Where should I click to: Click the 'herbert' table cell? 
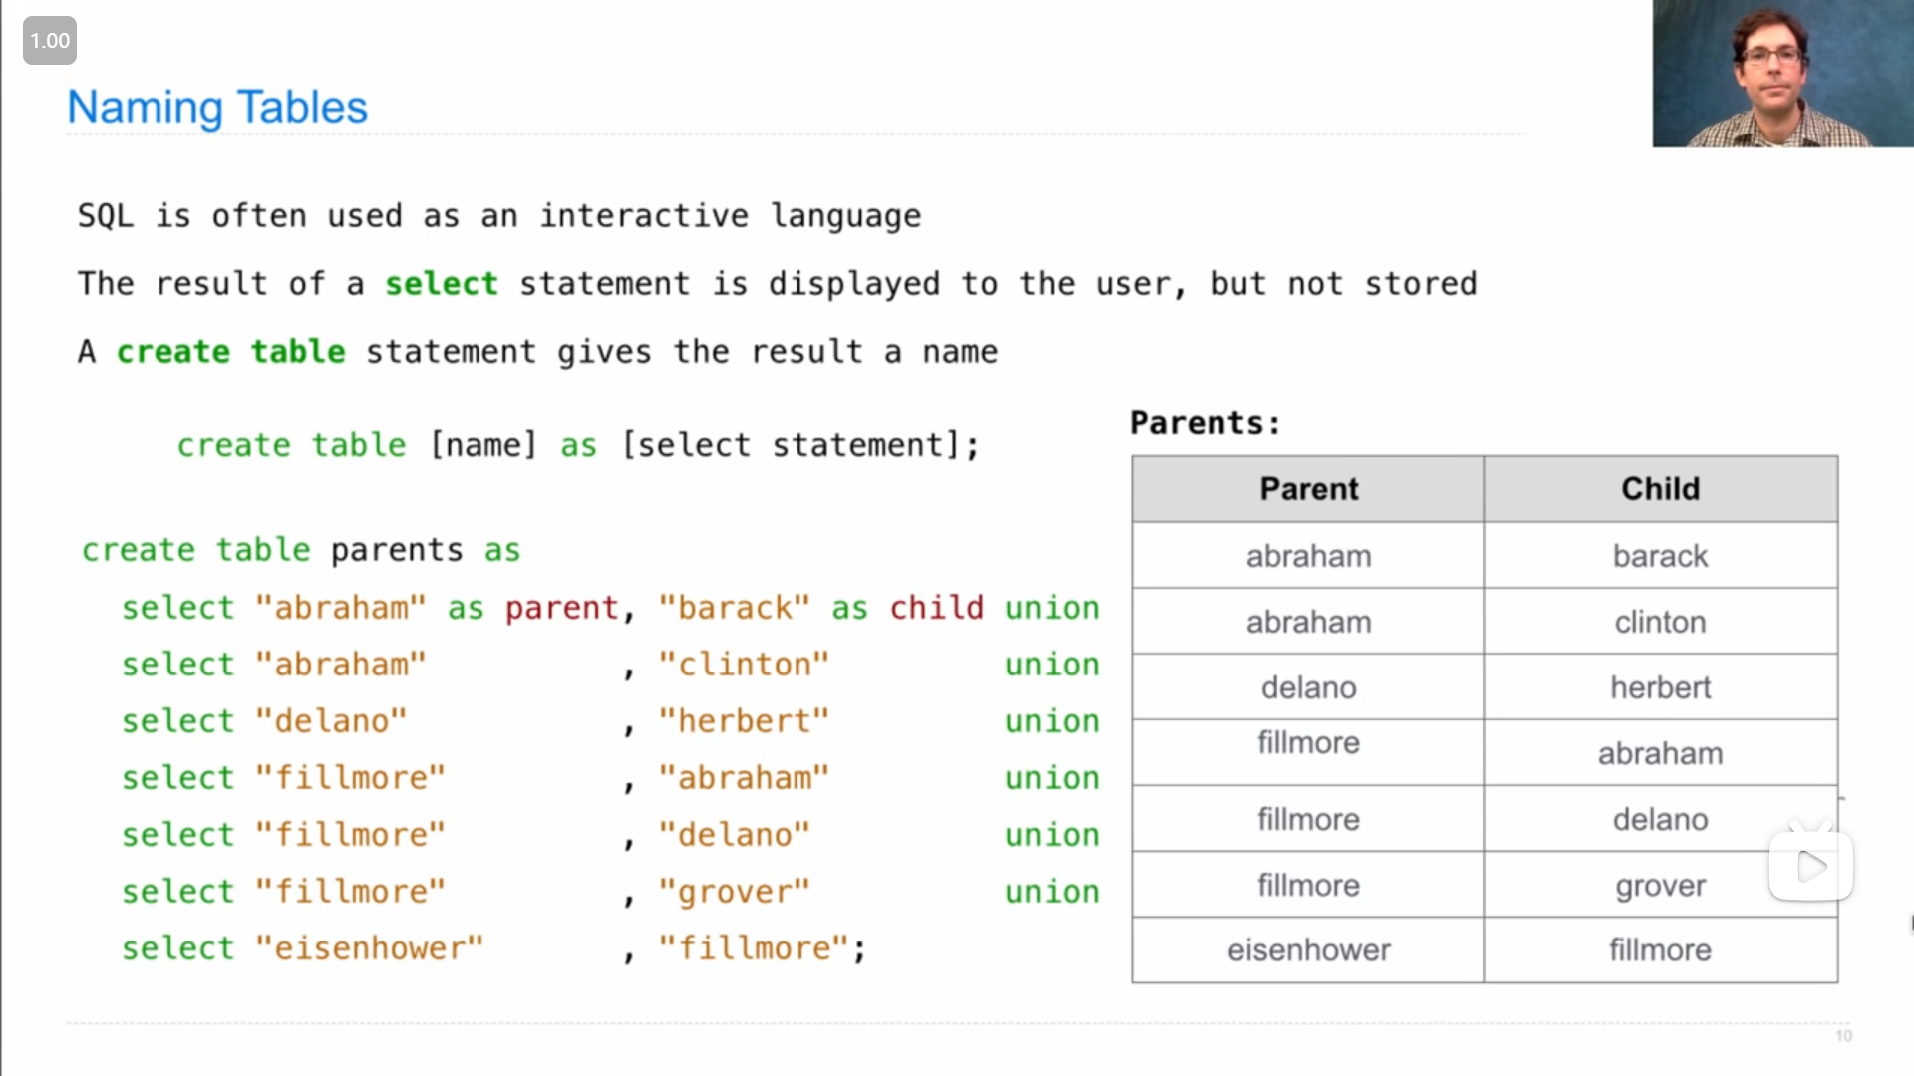[x=1660, y=687]
